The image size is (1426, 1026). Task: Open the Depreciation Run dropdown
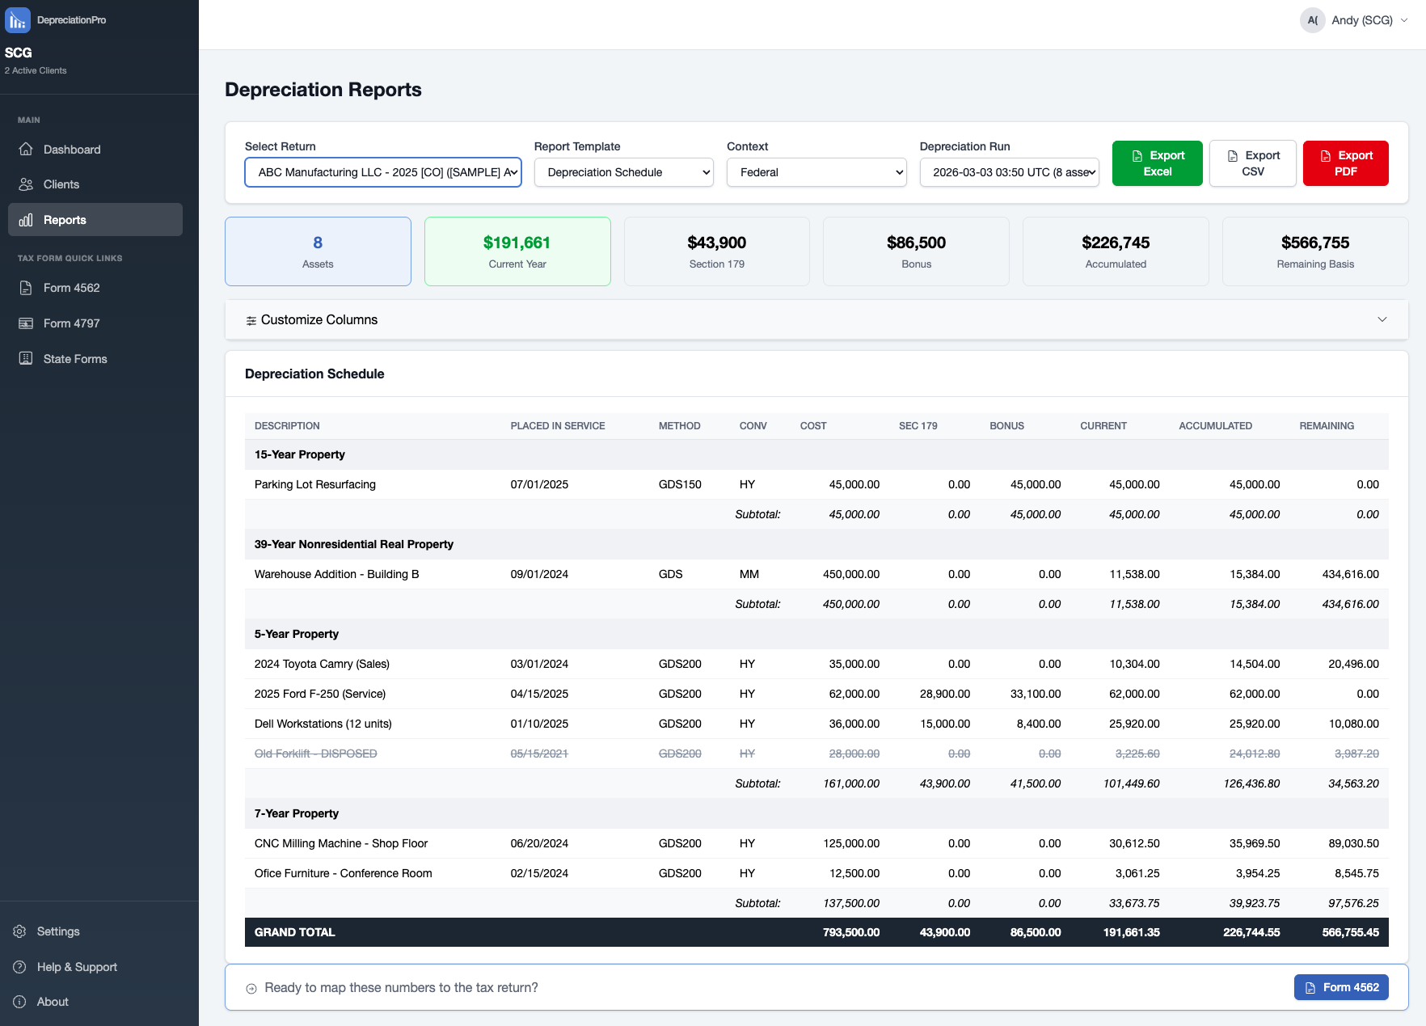tap(1009, 172)
